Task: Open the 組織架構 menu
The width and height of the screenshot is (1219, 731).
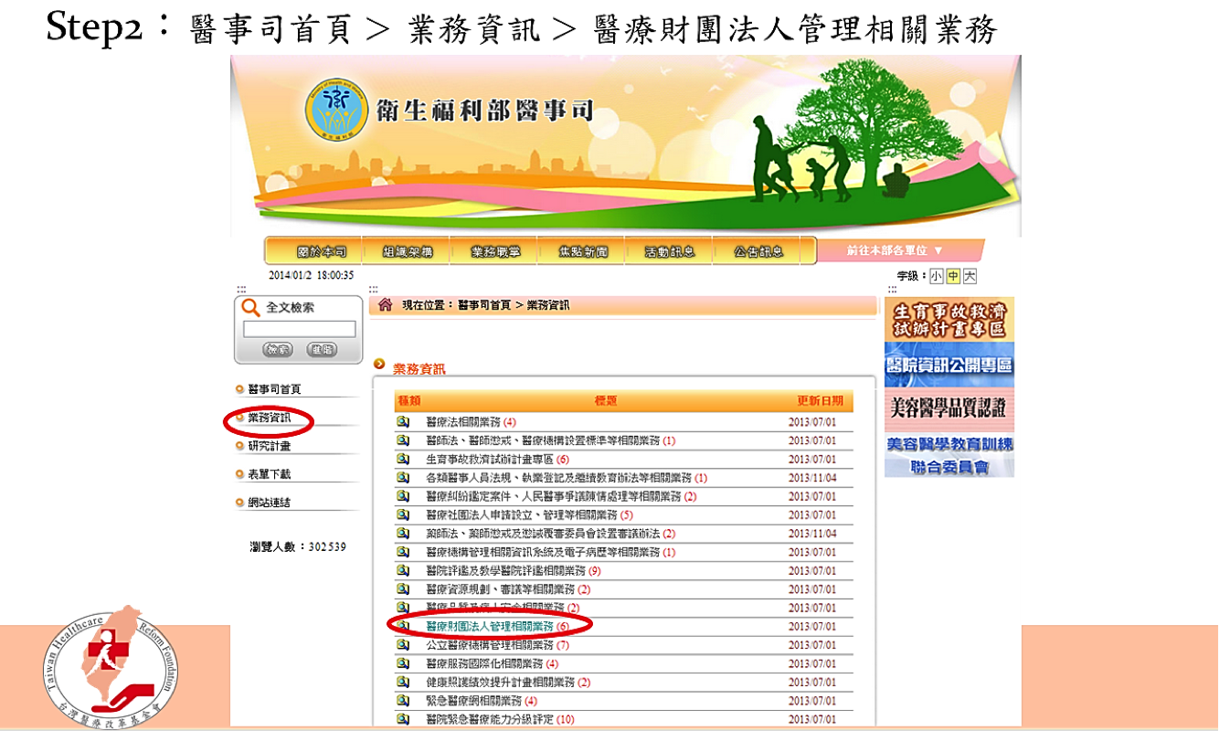Action: pyautogui.click(x=408, y=252)
